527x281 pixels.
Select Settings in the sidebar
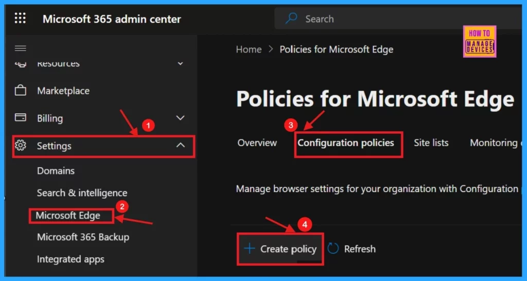click(x=103, y=146)
